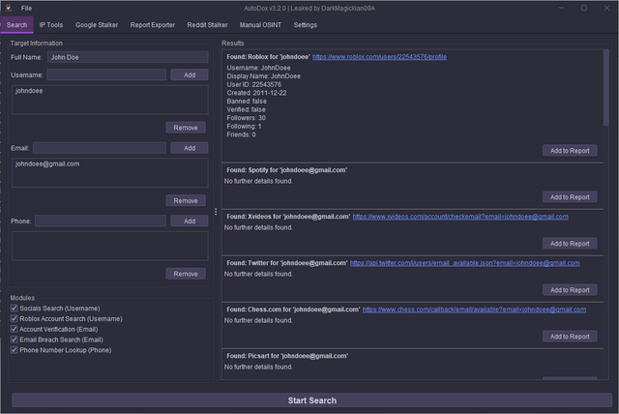This screenshot has width=619, height=414.
Task: Click the Start Search button
Action: click(x=311, y=400)
